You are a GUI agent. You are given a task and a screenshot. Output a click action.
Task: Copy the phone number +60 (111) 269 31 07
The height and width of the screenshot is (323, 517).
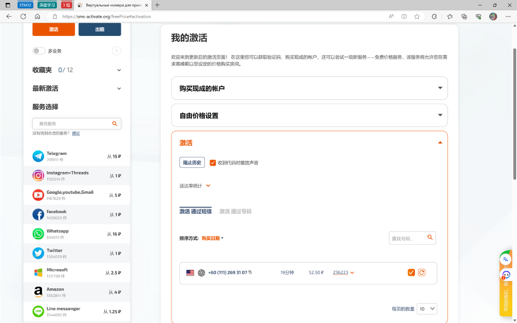[x=250, y=273]
